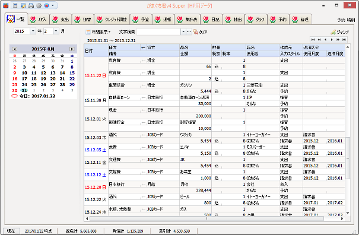Click the left-arrow swap header between 借方 and 貸方

144,47
